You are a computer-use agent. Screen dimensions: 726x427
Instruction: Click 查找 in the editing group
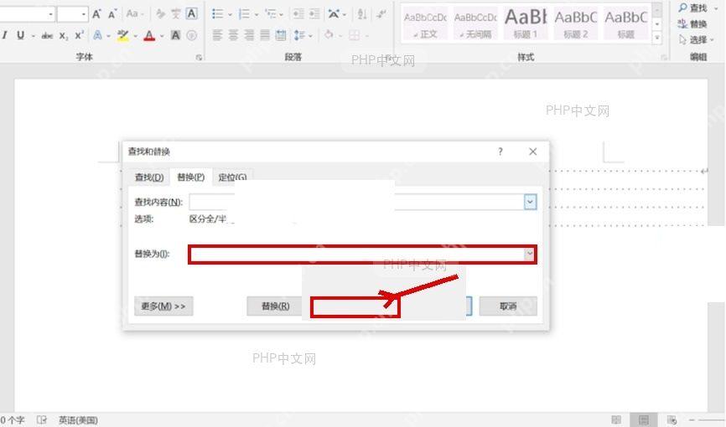(693, 8)
